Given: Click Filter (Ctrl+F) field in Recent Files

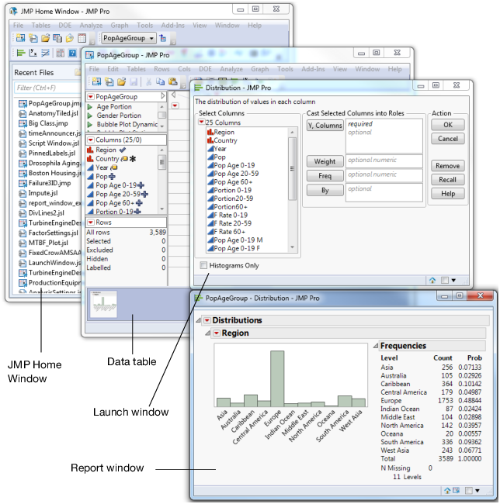Looking at the screenshot, I should tap(47, 88).
